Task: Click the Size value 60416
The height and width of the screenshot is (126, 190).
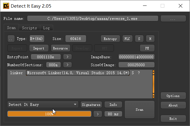Action: [76, 39]
